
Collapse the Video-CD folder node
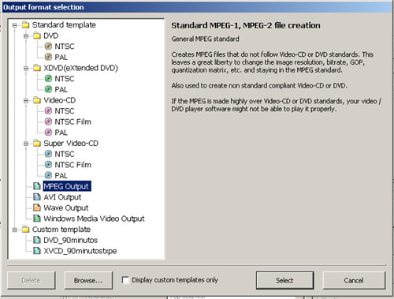coord(26,101)
